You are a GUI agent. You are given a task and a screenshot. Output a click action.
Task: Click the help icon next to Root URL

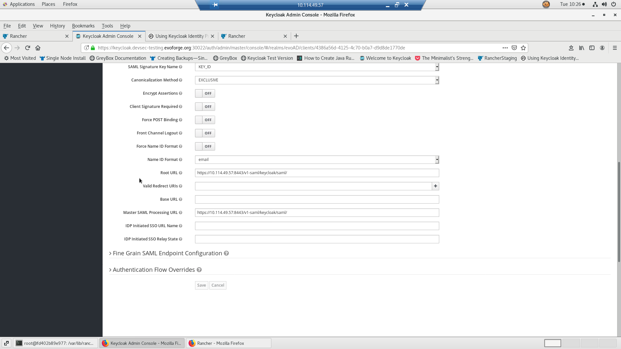click(180, 173)
